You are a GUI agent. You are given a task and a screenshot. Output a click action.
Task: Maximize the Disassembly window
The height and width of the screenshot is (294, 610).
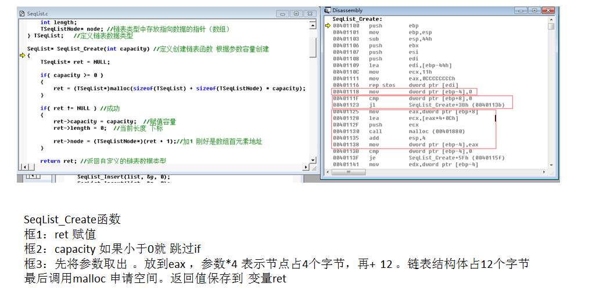[x=535, y=10]
